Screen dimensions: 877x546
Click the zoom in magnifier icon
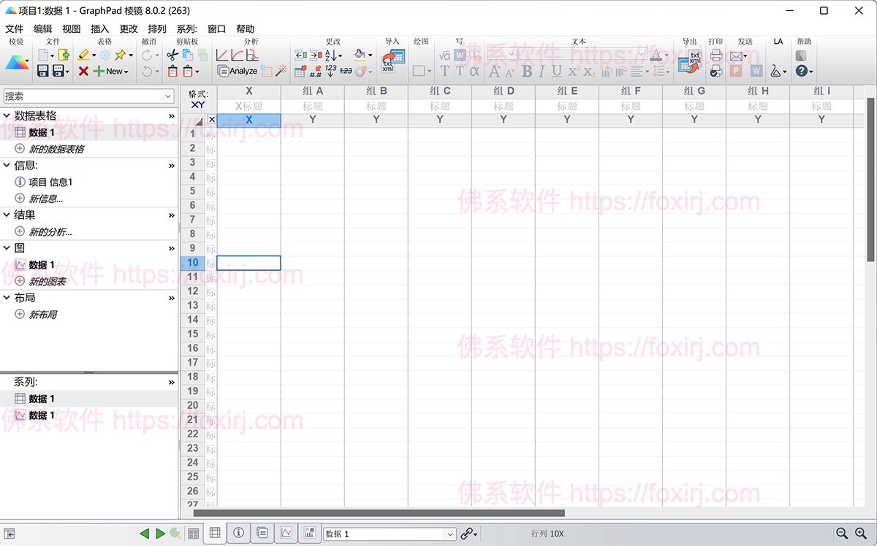coord(862,534)
